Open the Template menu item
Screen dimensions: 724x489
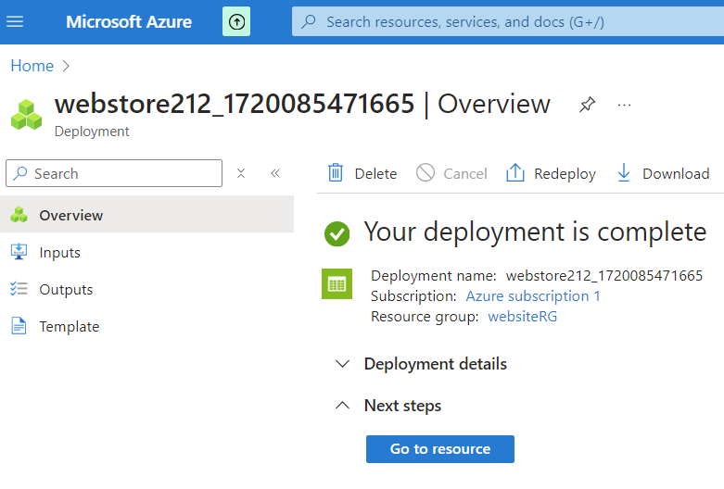(x=69, y=327)
